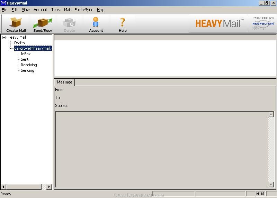Open the File menu

[x=5, y=10]
